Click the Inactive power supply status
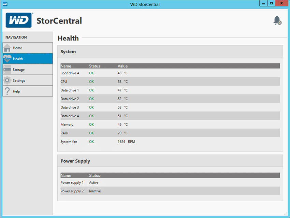 95,191
